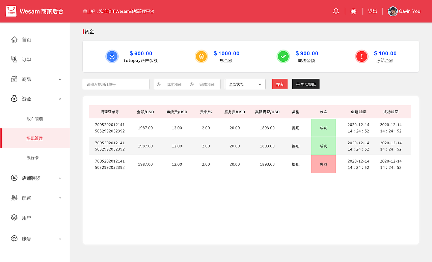Click 退出 logout link in header
Image resolution: width=432 pixels, height=262 pixels.
(373, 11)
